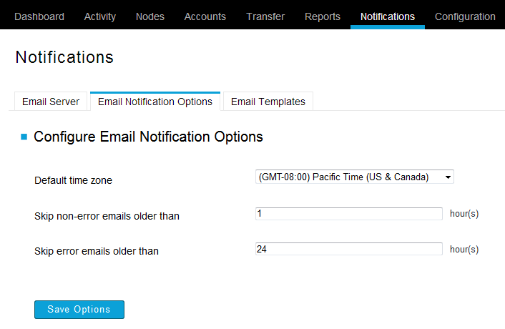Open the Dashboard menu item
Image resolution: width=505 pixels, height=329 pixels.
click(39, 16)
